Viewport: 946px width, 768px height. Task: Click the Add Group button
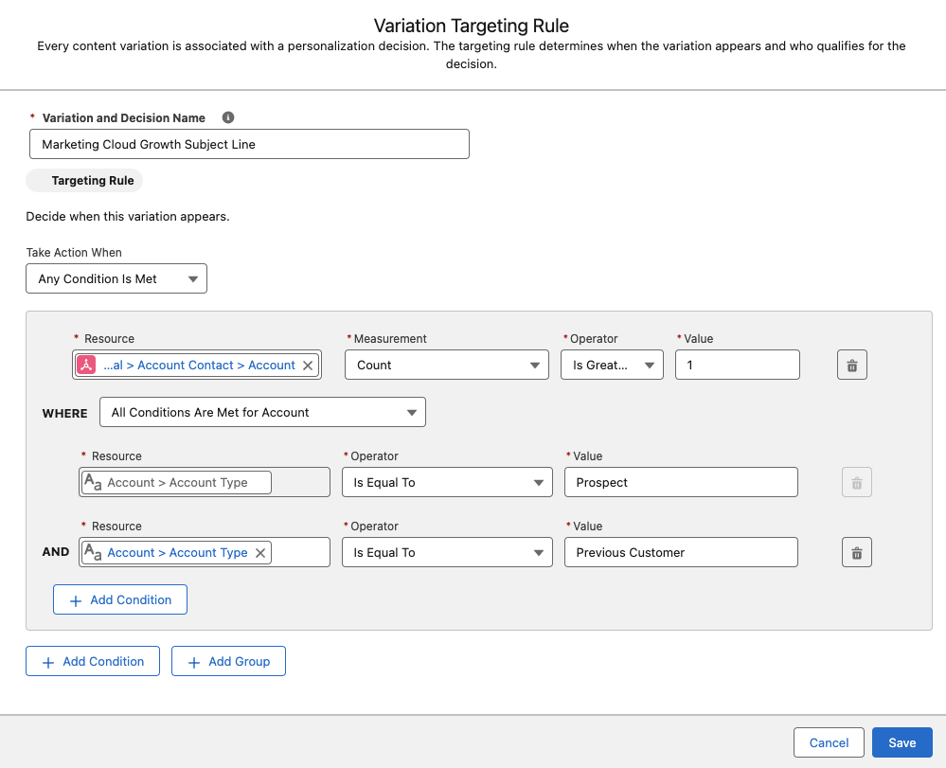tap(228, 661)
